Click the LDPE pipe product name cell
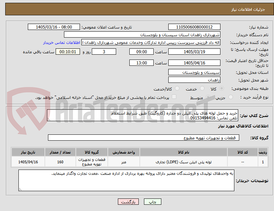This screenshot has width=274, height=211. click(184, 162)
